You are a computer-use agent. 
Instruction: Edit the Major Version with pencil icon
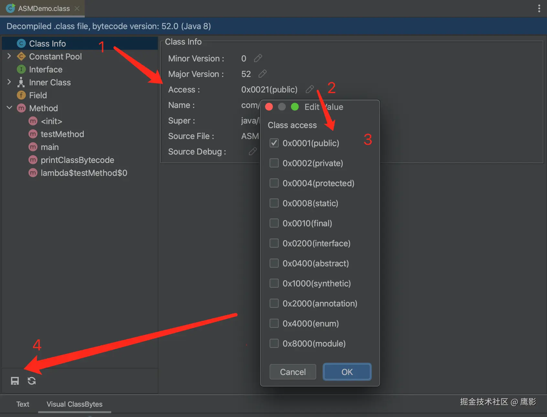[x=263, y=74]
